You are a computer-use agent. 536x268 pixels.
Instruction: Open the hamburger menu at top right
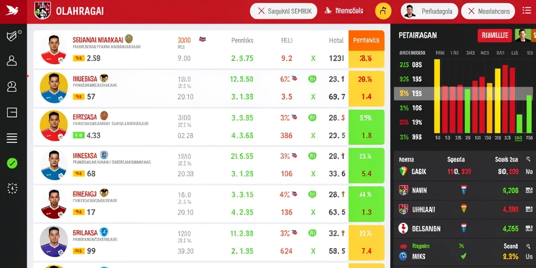click(x=527, y=10)
